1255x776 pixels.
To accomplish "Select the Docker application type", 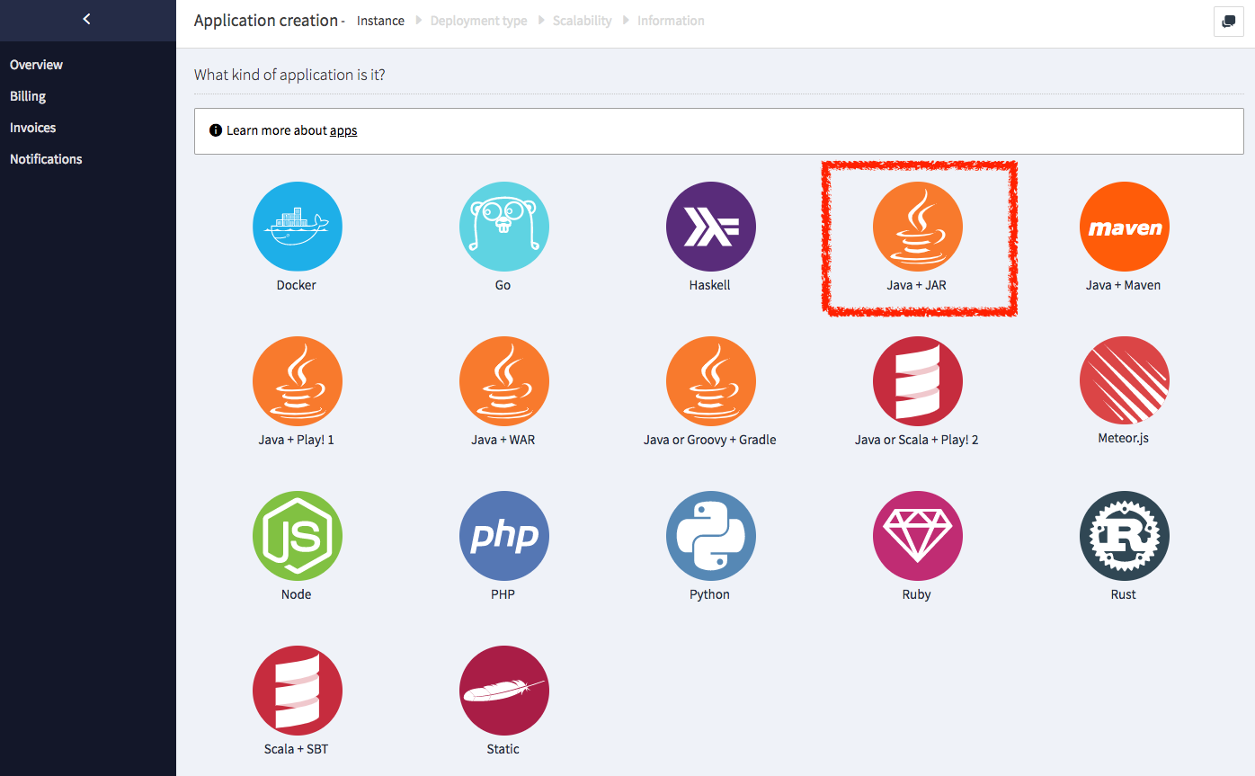I will pos(297,227).
